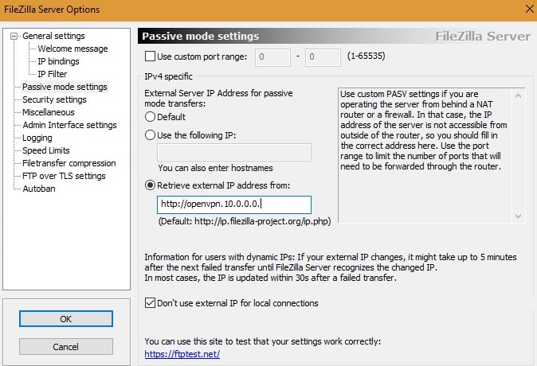Image resolution: width=537 pixels, height=366 pixels.
Task: Click the port range start field
Action: click(272, 56)
